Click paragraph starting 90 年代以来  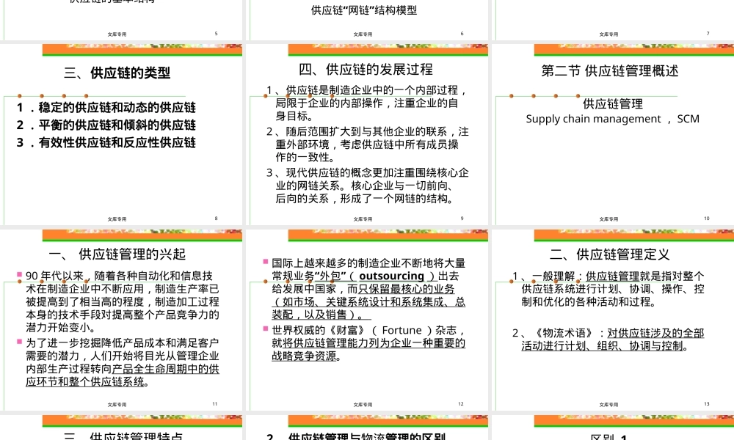click(x=122, y=301)
